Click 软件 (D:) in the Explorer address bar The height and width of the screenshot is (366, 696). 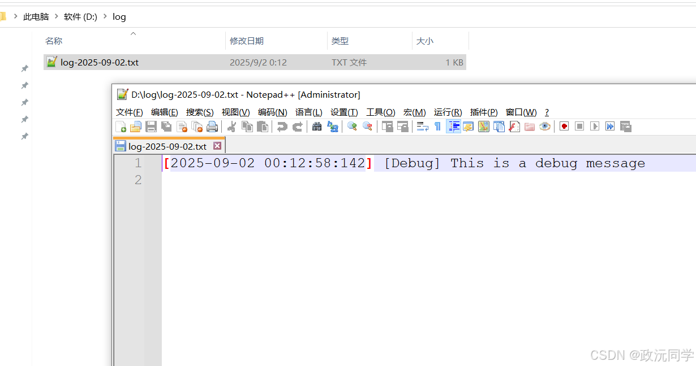(x=81, y=16)
